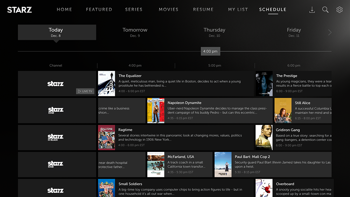Click the Channel column header
The height and width of the screenshot is (197, 350).
[x=56, y=65]
